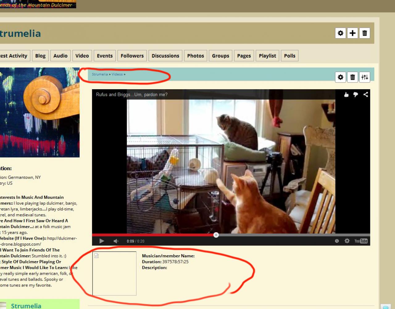Toggle Watch Later clock icon
The height and width of the screenshot is (309, 395).
click(337, 241)
